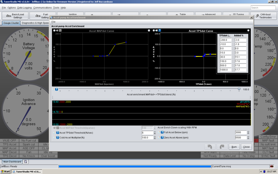
Task: Open help for Cold Accel Multiplier
Action: [x=58, y=138]
